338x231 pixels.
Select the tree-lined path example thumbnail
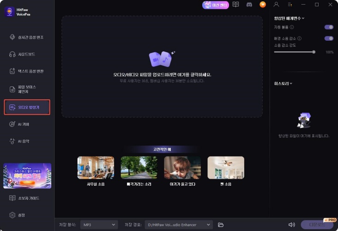[x=139, y=168]
